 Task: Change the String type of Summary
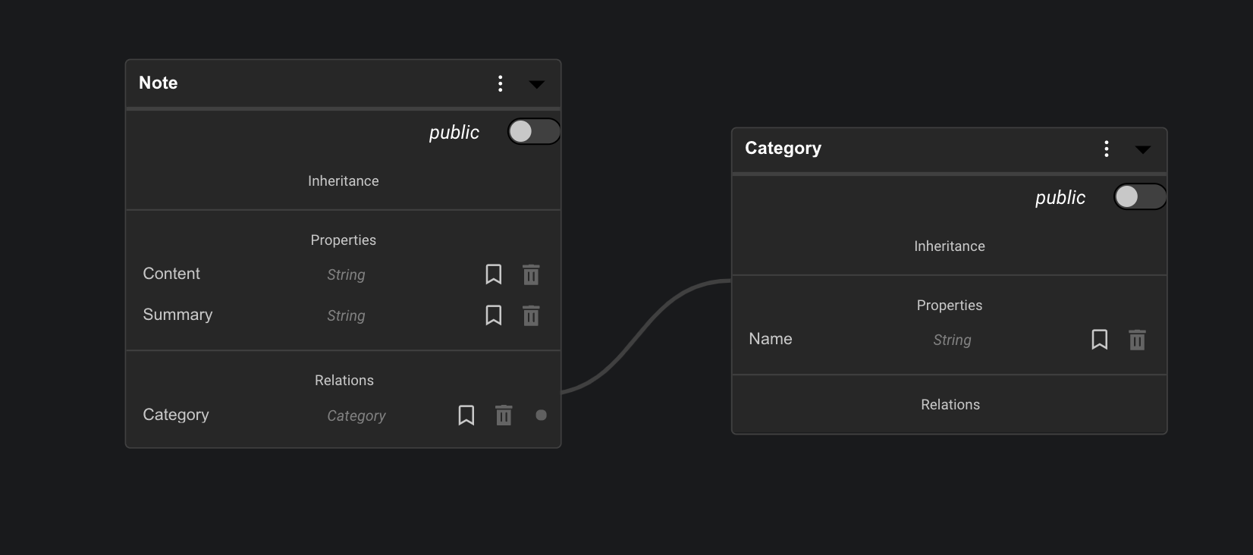tap(346, 316)
